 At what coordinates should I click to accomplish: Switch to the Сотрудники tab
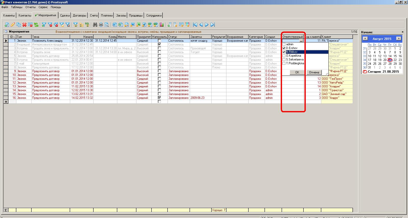coord(154,15)
